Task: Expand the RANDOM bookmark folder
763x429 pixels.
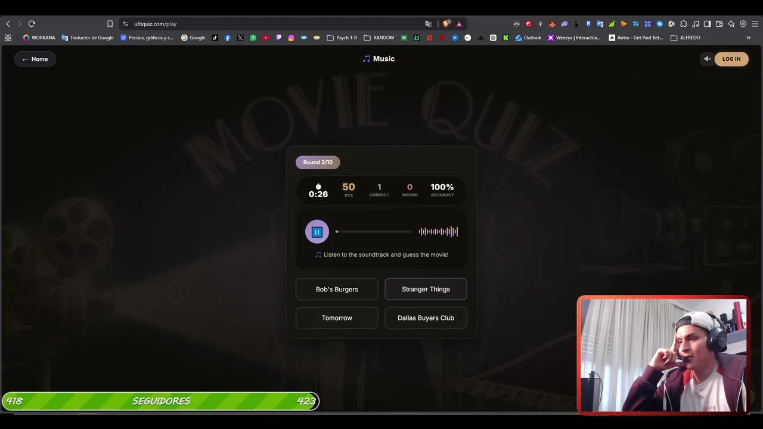Action: tap(379, 38)
